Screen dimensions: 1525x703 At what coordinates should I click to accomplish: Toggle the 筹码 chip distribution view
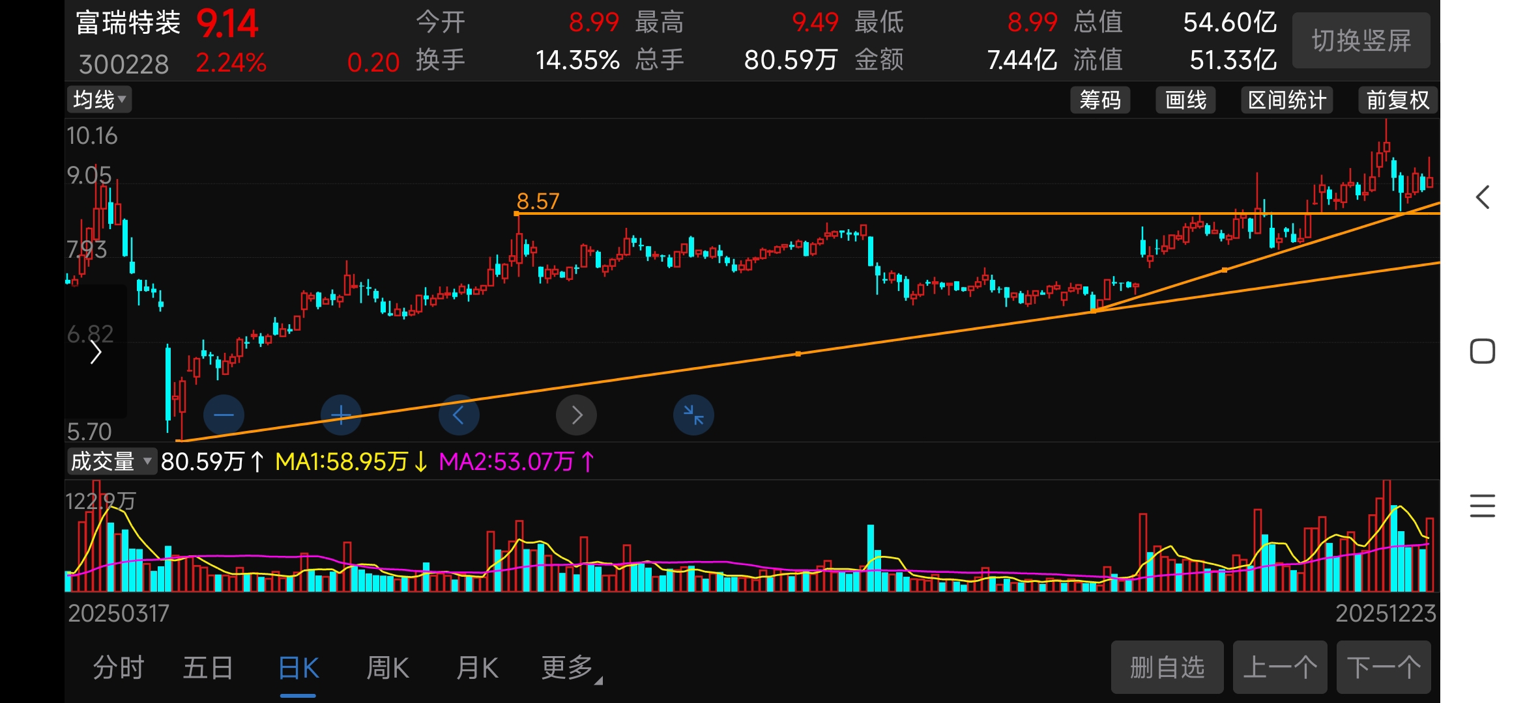coord(1100,100)
